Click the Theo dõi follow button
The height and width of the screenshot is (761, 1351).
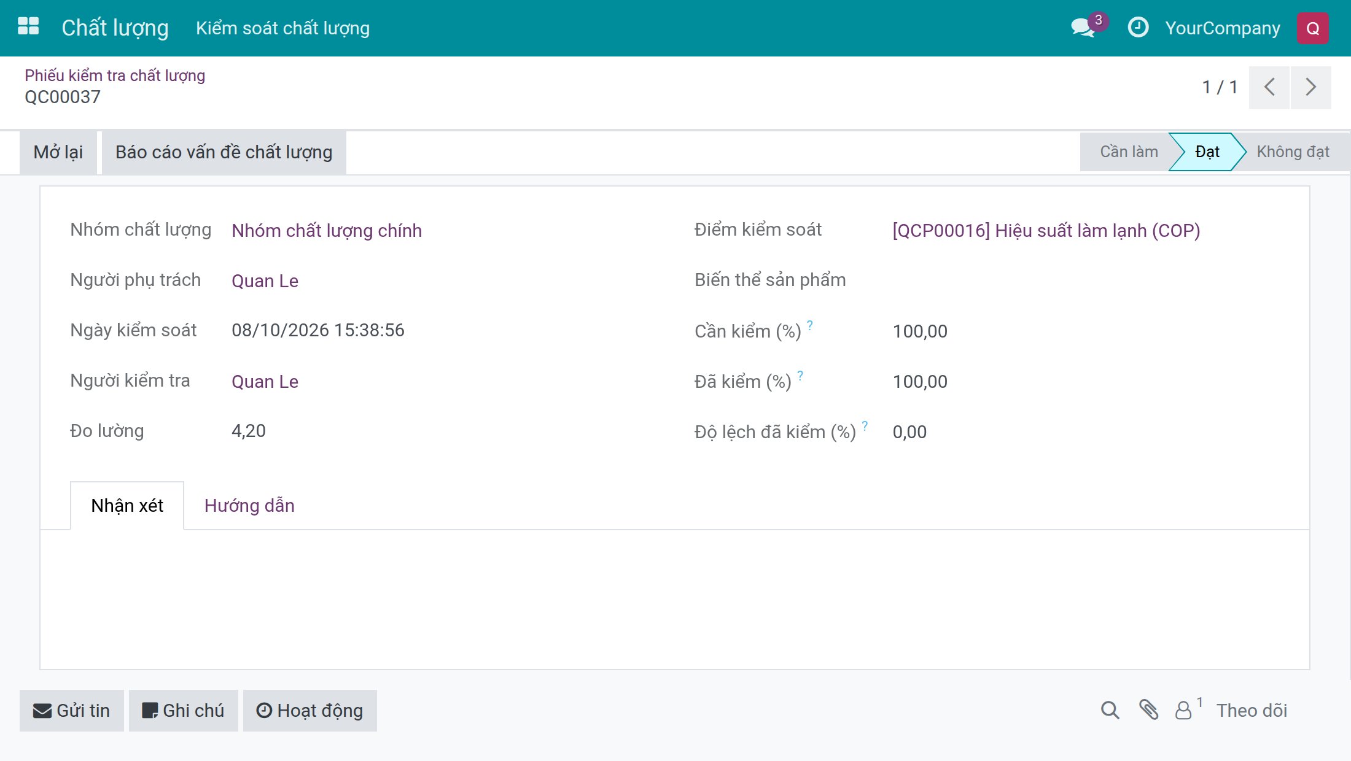tap(1252, 711)
